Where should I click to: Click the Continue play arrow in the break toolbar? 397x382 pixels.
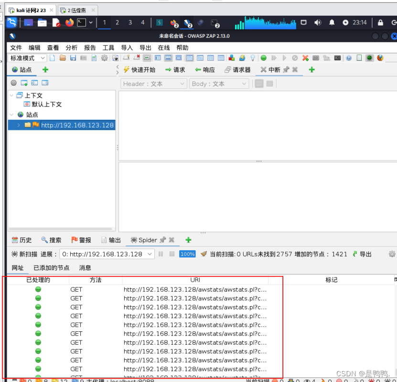[284, 58]
